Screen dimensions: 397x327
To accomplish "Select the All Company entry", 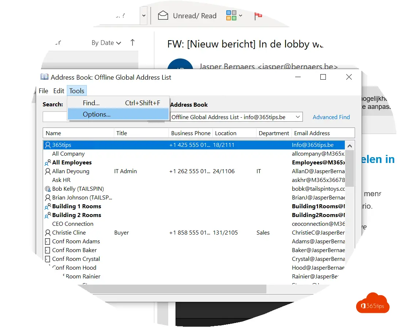I will pos(68,154).
